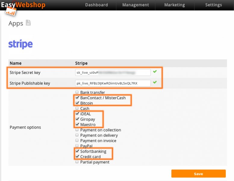This screenshot has width=234, height=181.
Task: Open the Dashboard menu
Action: [96, 5]
